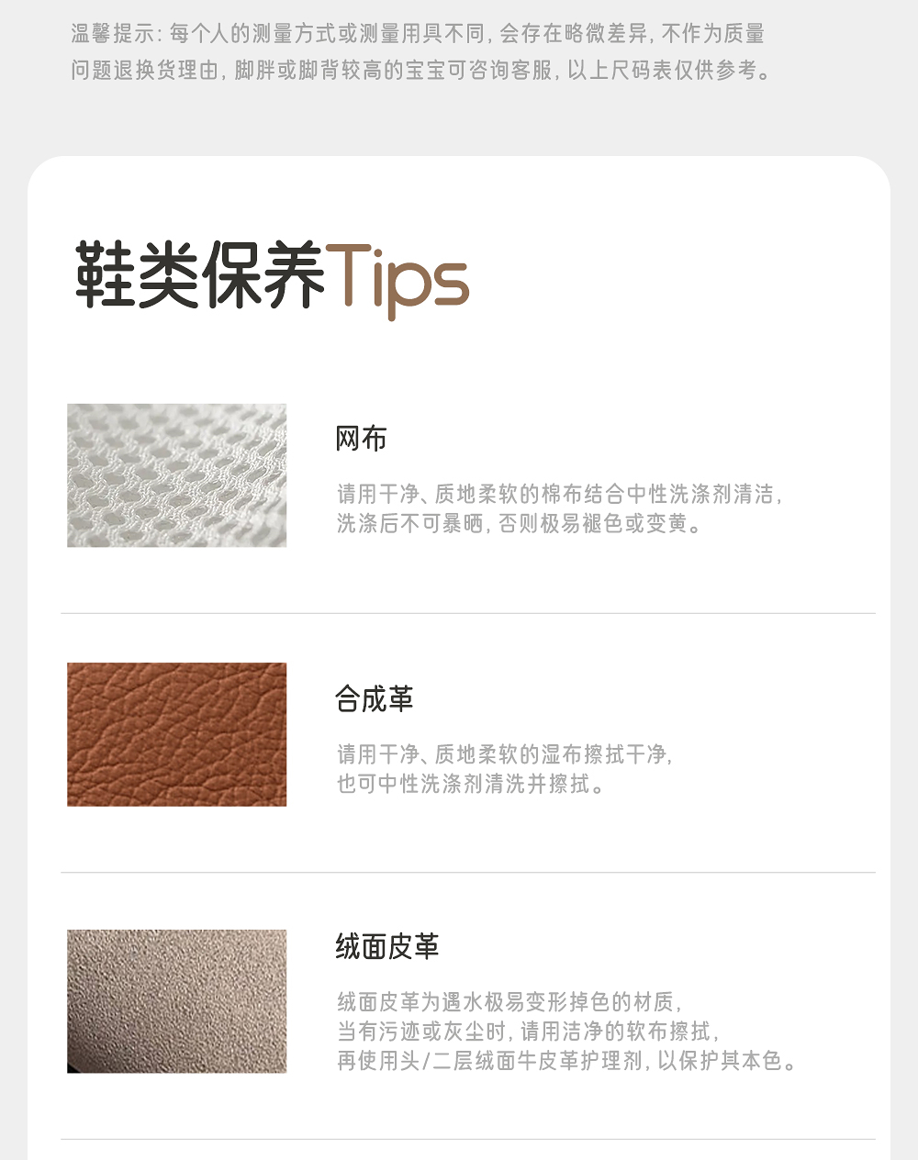Select the 合成革 heading
This screenshot has height=1160, width=918.
pos(375,699)
